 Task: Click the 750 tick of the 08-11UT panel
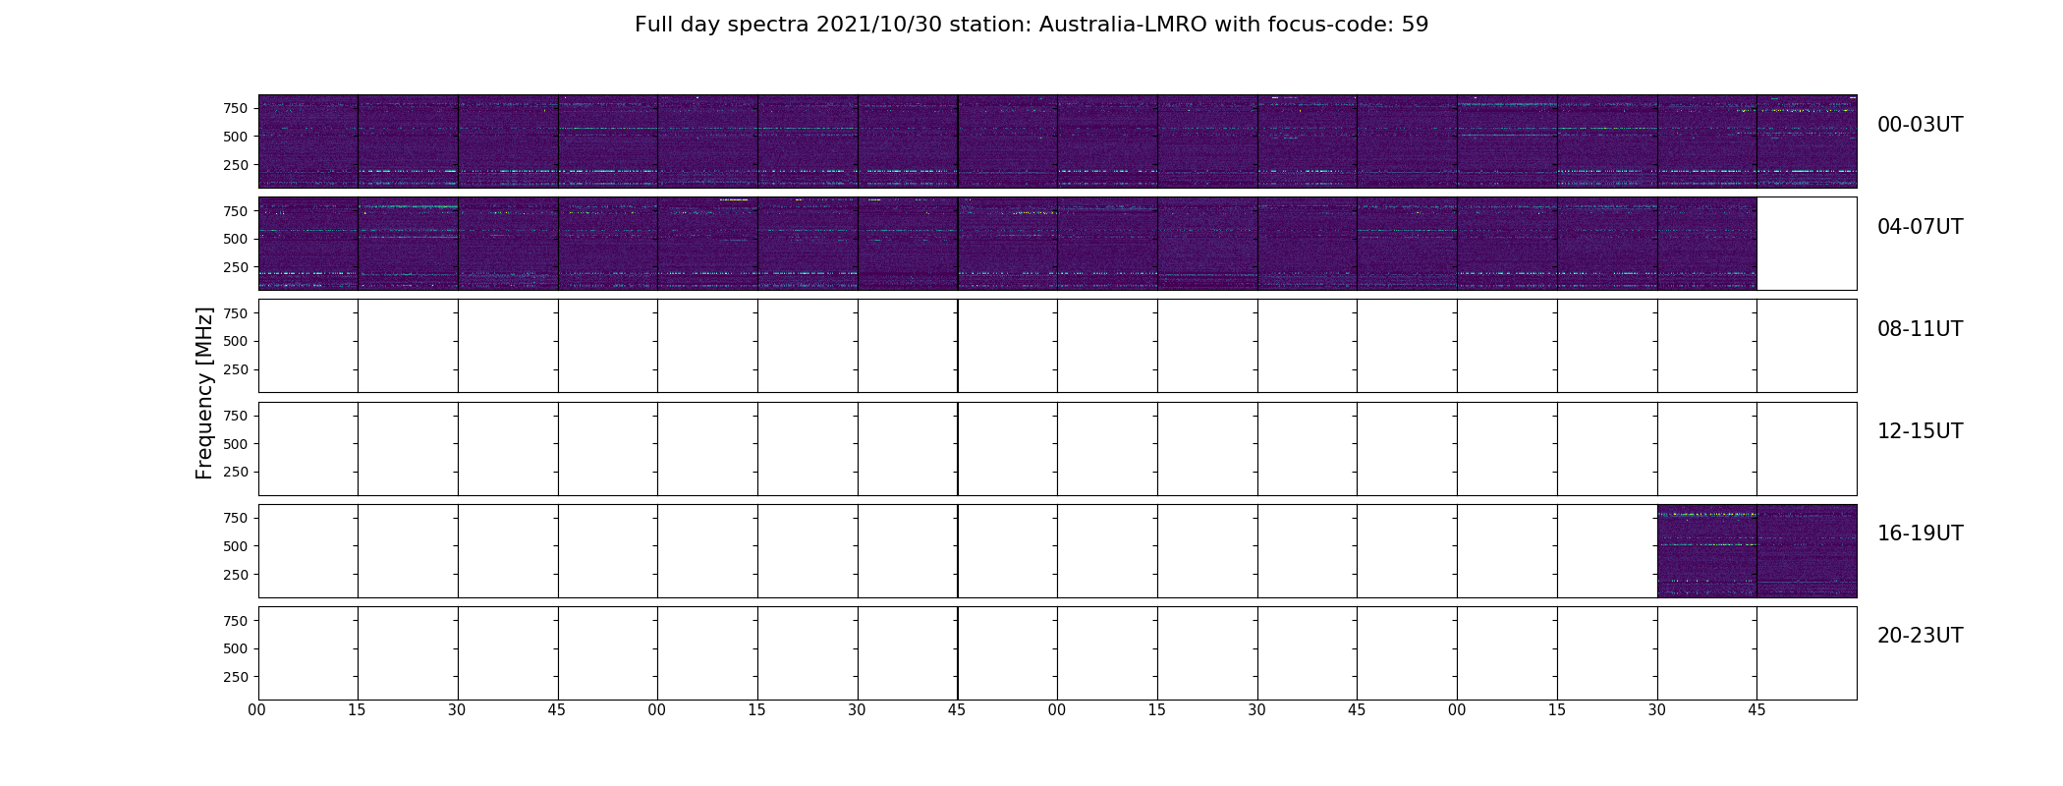point(236,313)
